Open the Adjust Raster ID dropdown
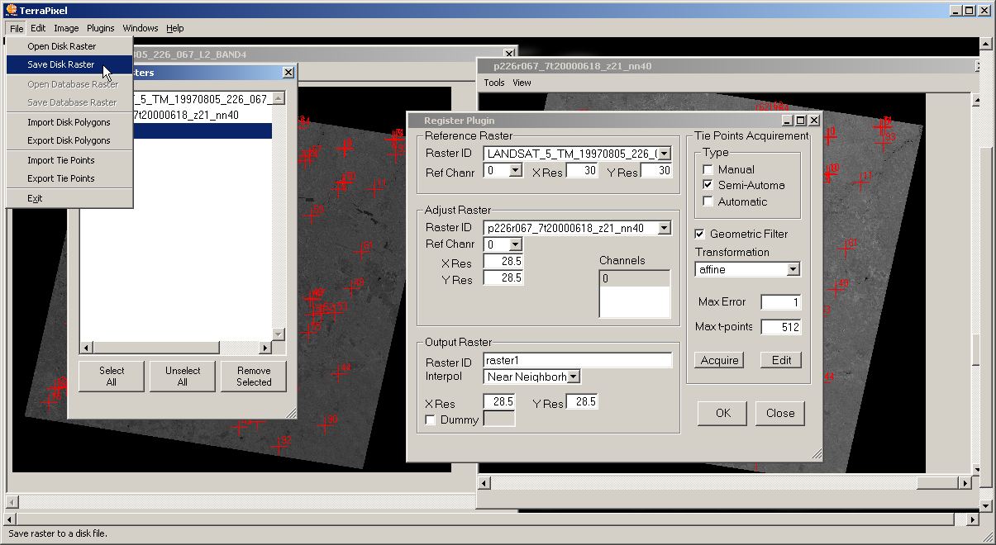 coord(665,229)
